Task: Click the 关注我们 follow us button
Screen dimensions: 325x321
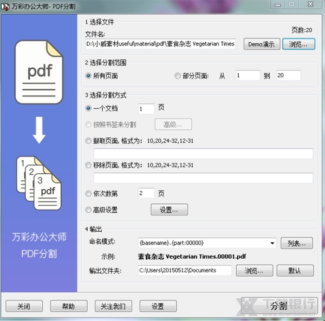Action: coord(113,306)
